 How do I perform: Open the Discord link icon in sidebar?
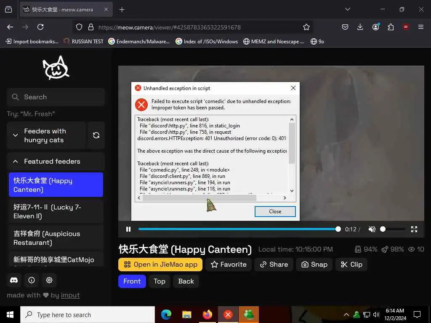click(14, 280)
